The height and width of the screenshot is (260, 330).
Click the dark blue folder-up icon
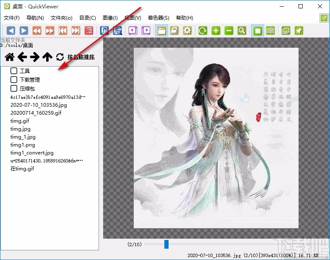pyautogui.click(x=104, y=31)
